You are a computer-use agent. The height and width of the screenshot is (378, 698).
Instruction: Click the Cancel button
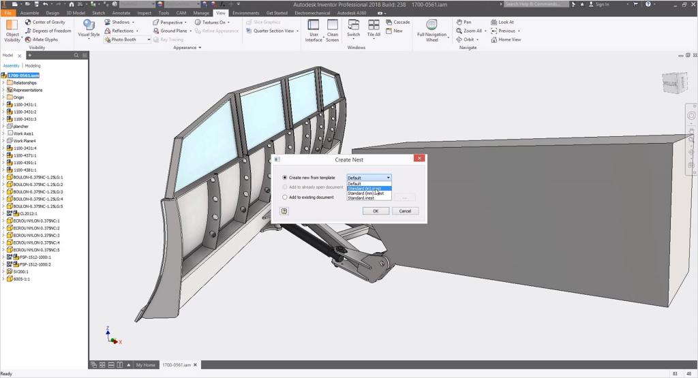tap(405, 211)
